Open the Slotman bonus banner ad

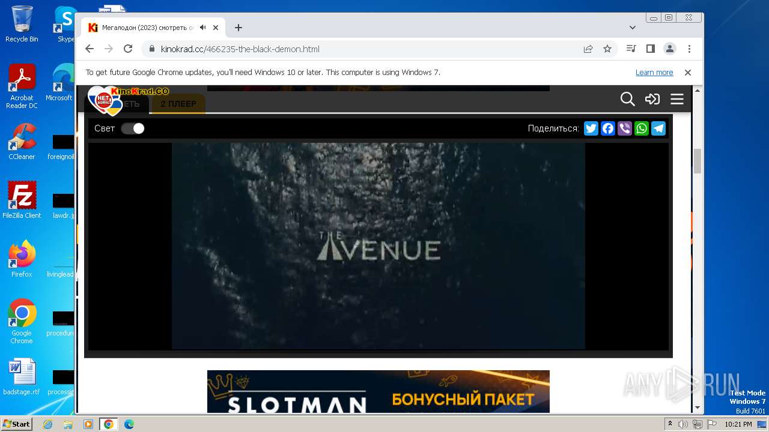[378, 391]
